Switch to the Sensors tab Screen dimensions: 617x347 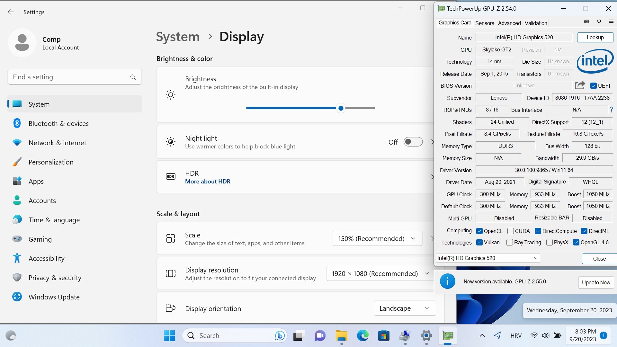pos(484,23)
